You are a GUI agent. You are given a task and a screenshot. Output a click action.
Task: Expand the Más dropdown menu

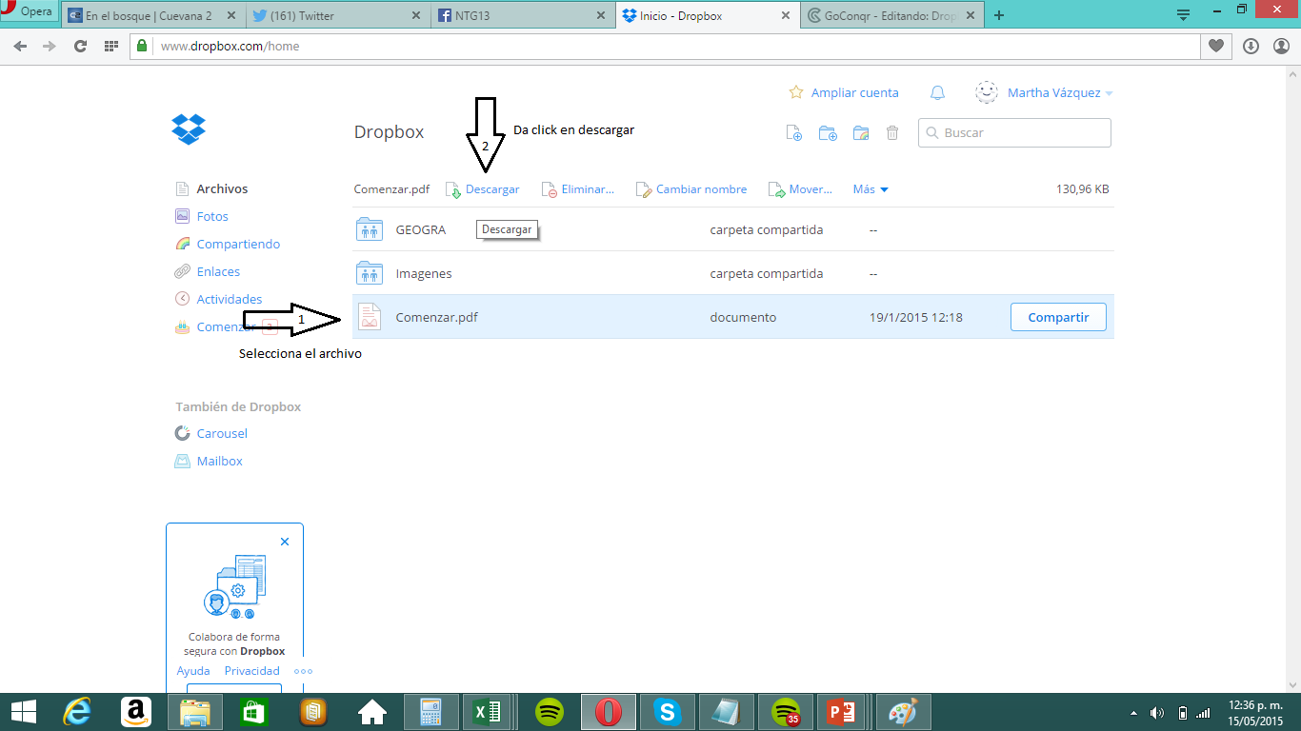coord(871,189)
